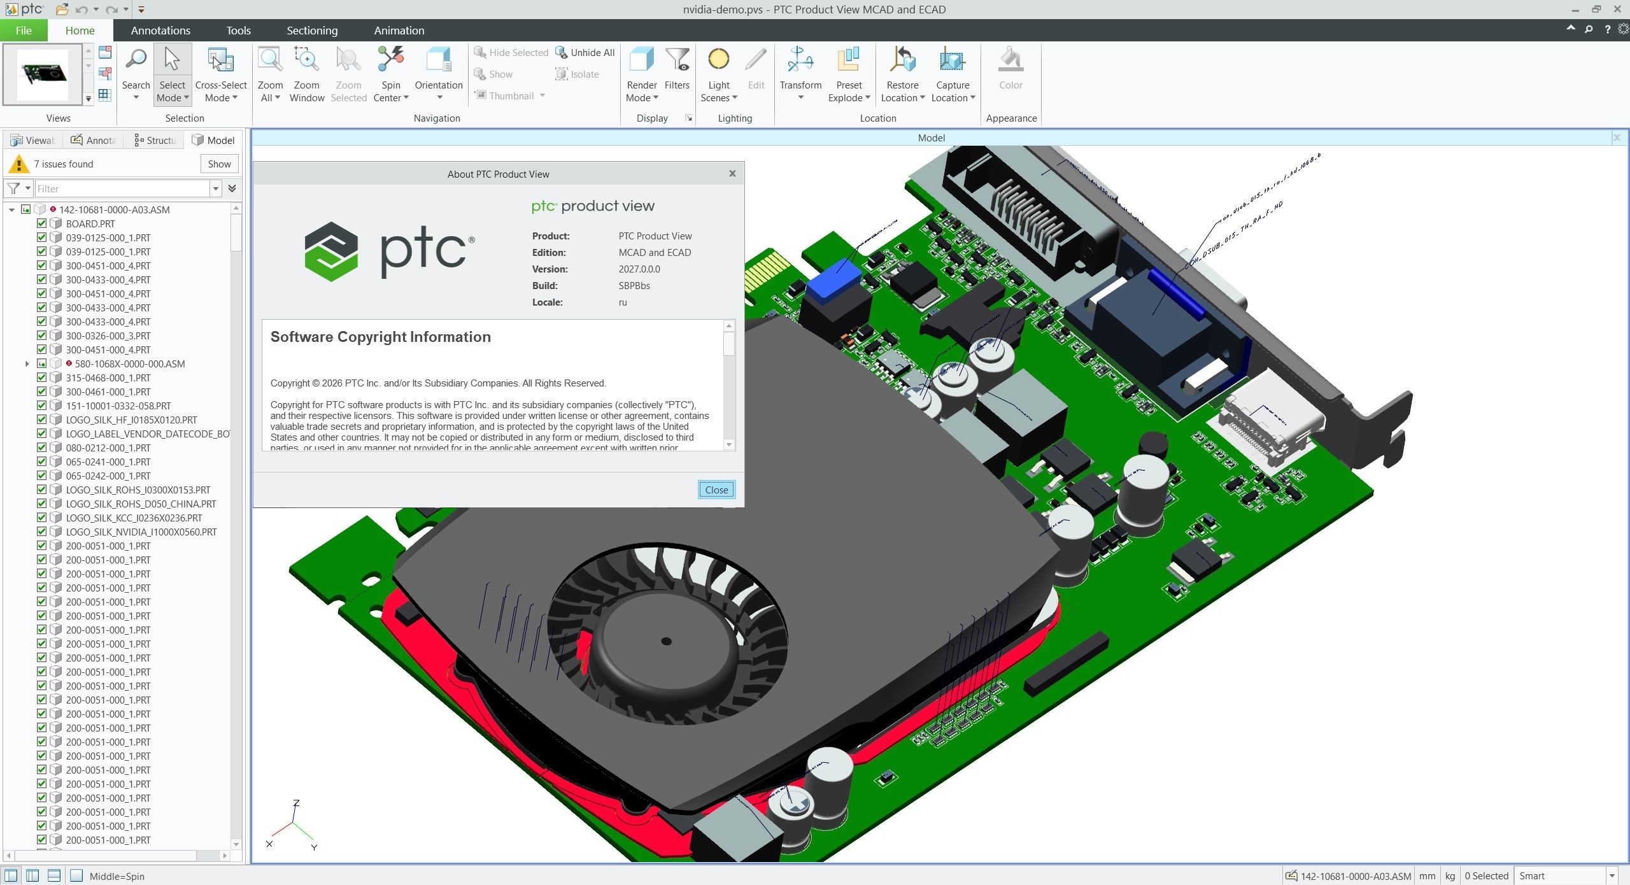
Task: Activate the Zoom Window tool
Action: (x=307, y=73)
